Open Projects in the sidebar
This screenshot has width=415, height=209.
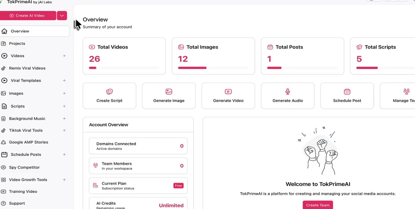(x=17, y=43)
